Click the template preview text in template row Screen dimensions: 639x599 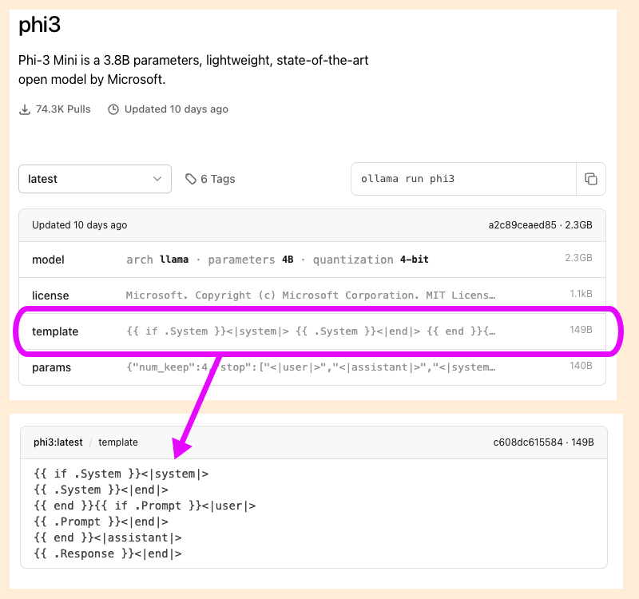click(x=312, y=331)
